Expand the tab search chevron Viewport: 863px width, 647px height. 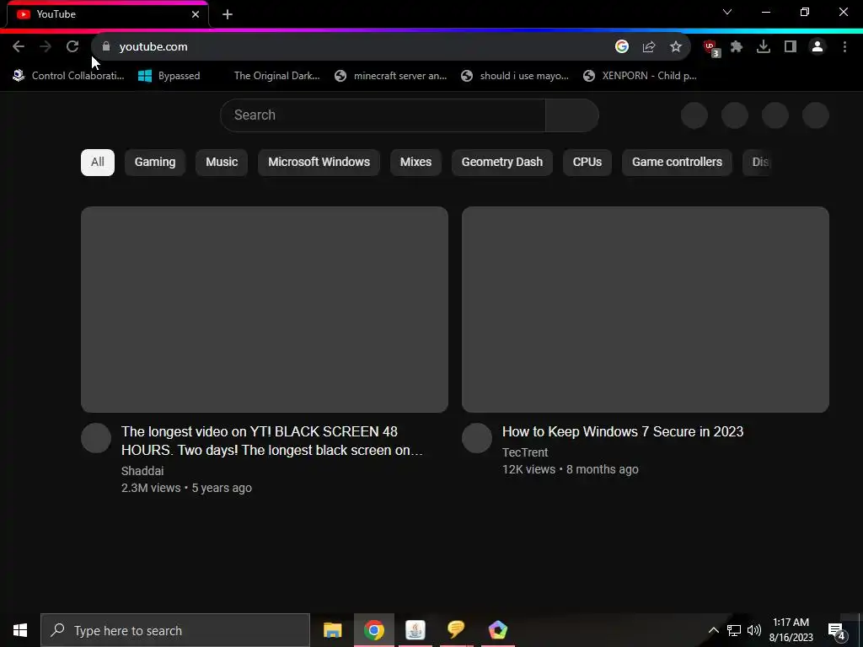click(727, 12)
